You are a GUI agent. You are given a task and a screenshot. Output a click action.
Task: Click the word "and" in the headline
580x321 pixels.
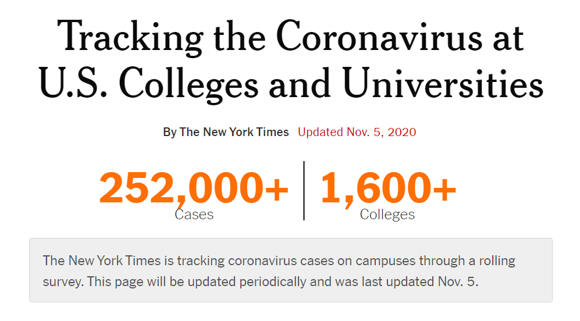[300, 83]
